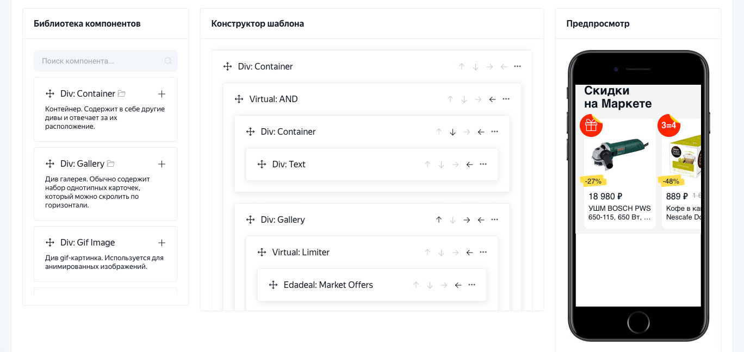Add Div: Gallery with its plus button
This screenshot has height=352, width=744.
(x=162, y=164)
